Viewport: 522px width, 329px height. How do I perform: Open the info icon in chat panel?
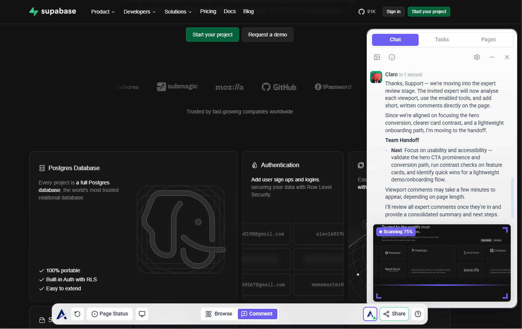click(x=392, y=57)
